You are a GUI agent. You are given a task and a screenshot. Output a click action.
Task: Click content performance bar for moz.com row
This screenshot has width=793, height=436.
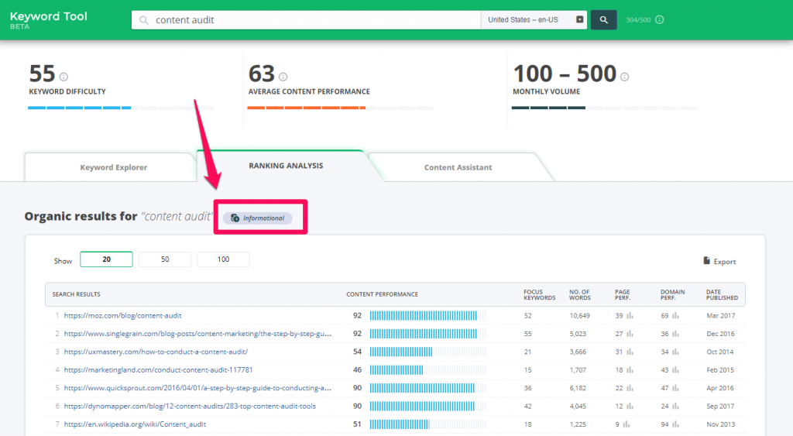coord(427,316)
